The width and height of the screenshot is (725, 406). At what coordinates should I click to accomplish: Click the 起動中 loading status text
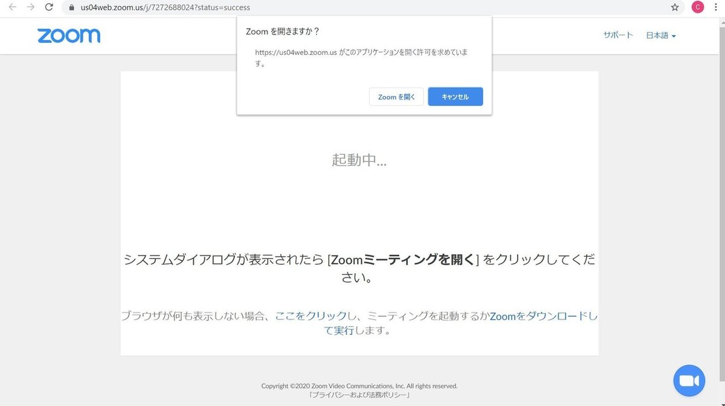pos(359,160)
